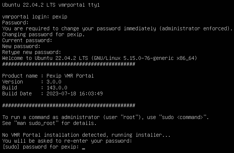Click the lower row of hash separators

tap(68, 105)
